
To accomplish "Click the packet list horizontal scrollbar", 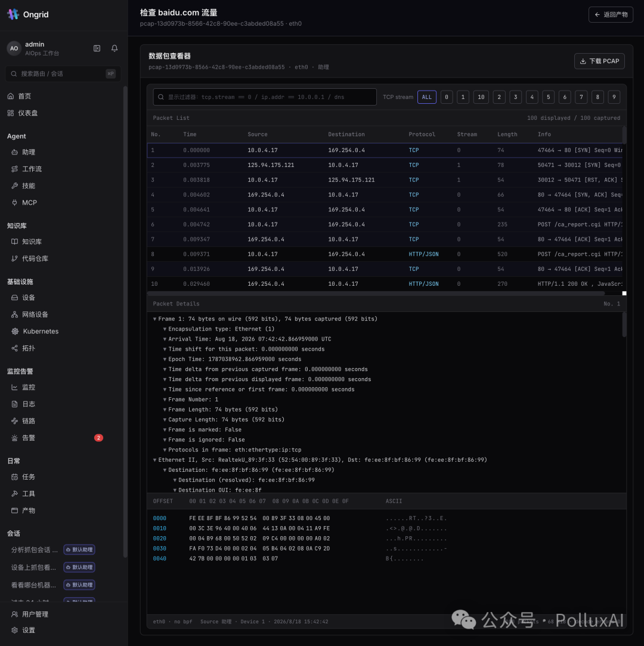I will pyautogui.click(x=376, y=293).
